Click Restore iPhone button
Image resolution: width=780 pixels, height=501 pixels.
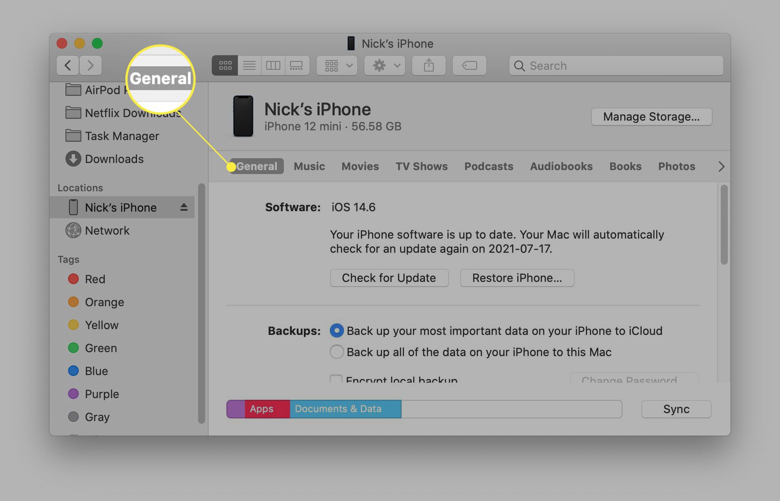tap(517, 278)
